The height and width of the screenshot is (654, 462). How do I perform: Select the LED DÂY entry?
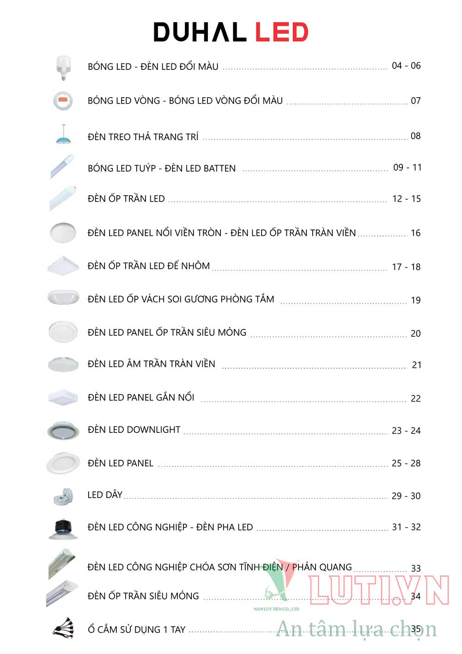click(105, 495)
